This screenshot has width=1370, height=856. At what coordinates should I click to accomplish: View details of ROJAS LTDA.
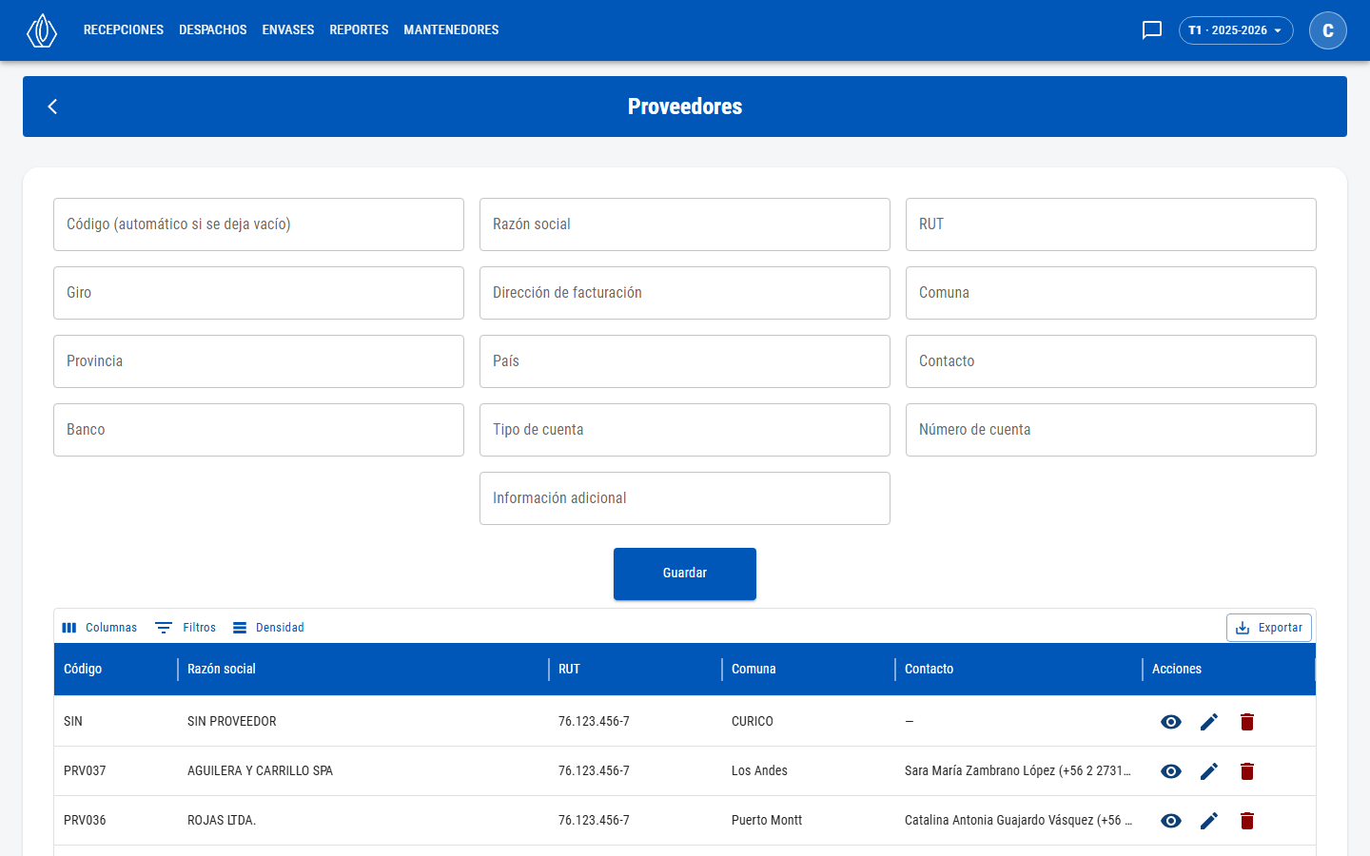click(x=1171, y=821)
